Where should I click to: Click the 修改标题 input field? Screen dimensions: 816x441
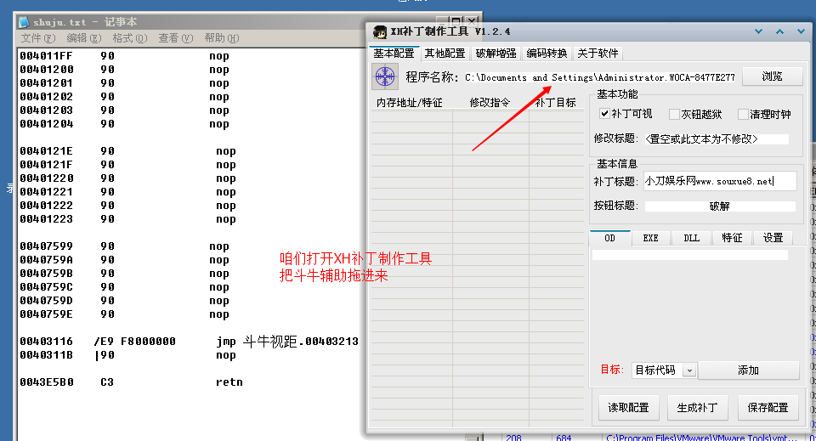(x=717, y=139)
